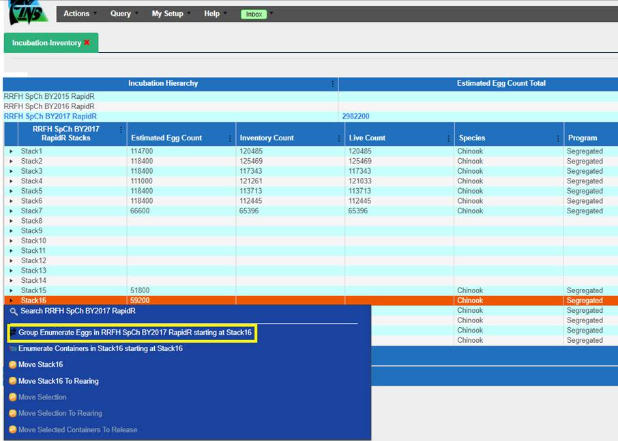
Task: Open the Query dropdown menu
Action: tap(121, 14)
